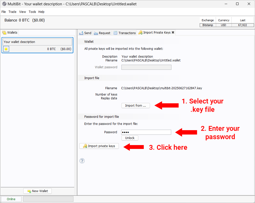Switch to the Send tab

(x=86, y=33)
